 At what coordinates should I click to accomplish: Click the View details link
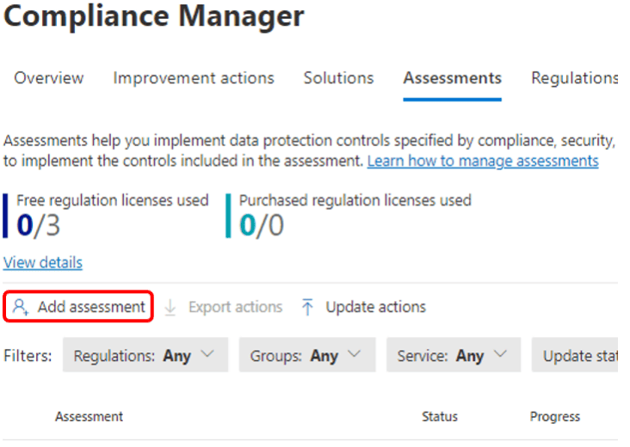pyautogui.click(x=43, y=262)
